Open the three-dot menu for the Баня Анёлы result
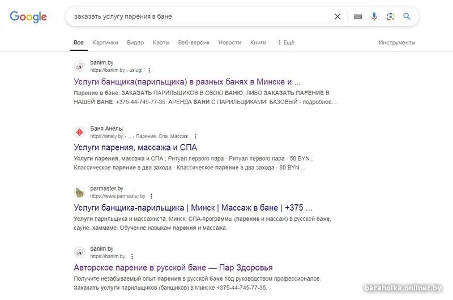The image size is (453, 300). [x=195, y=136]
